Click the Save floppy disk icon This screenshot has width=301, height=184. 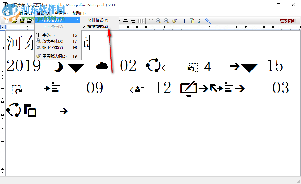[x=22, y=21]
